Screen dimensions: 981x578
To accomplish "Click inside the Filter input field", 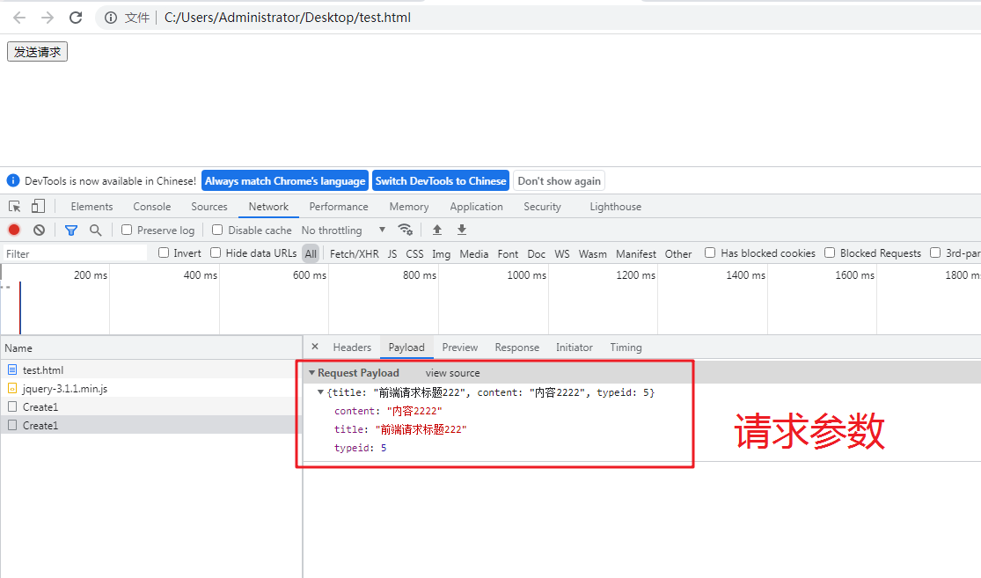I will click(75, 253).
